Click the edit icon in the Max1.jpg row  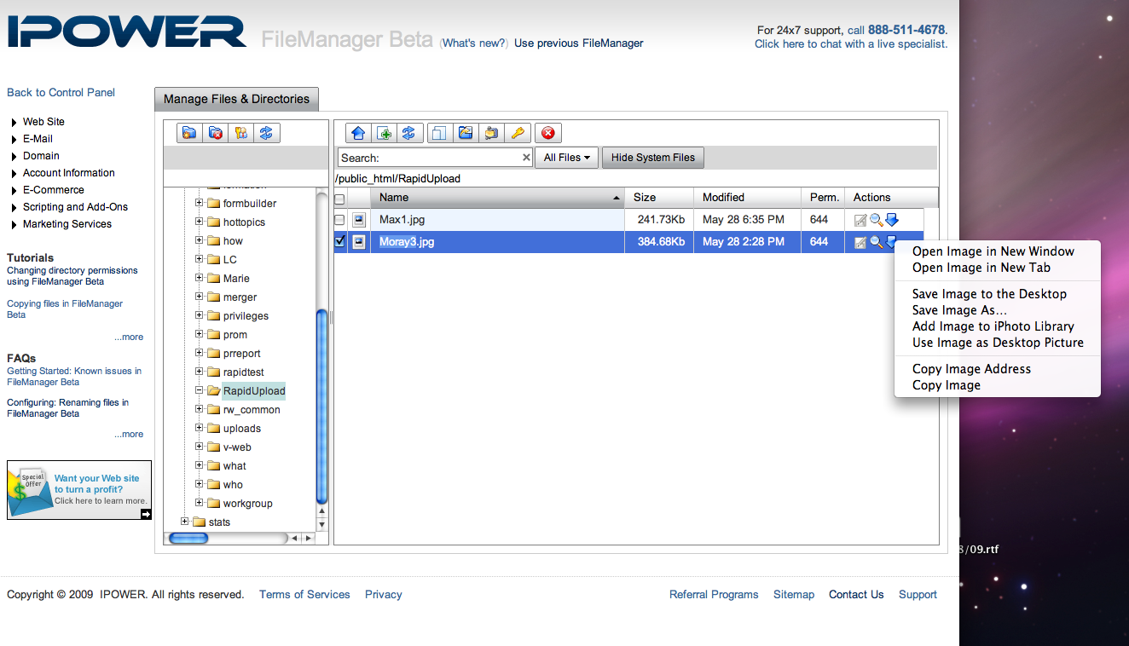click(860, 220)
